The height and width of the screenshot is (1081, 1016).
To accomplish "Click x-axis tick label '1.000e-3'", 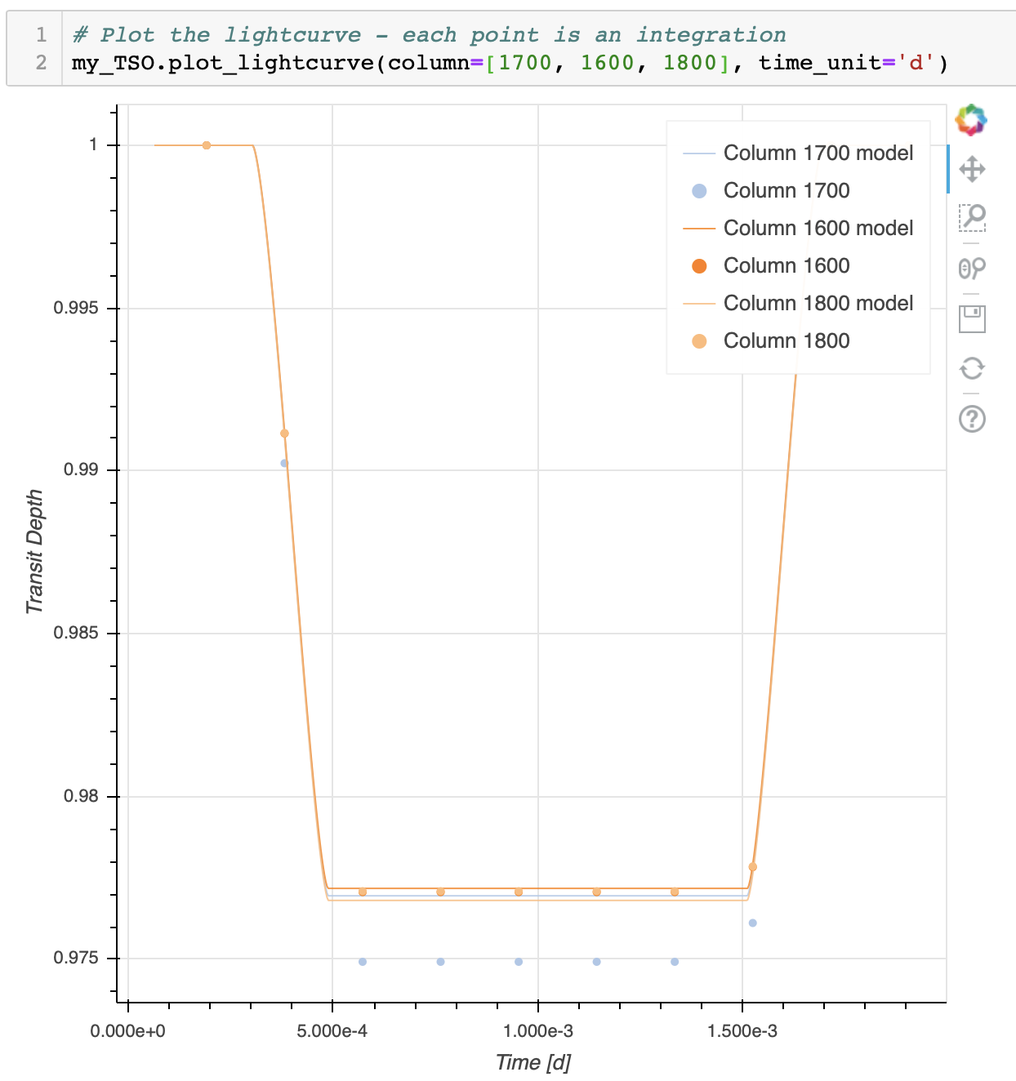I will (x=537, y=1031).
